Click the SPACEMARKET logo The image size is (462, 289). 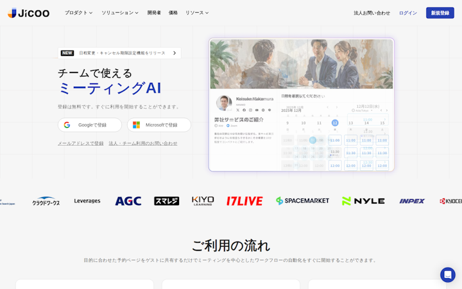pyautogui.click(x=302, y=201)
